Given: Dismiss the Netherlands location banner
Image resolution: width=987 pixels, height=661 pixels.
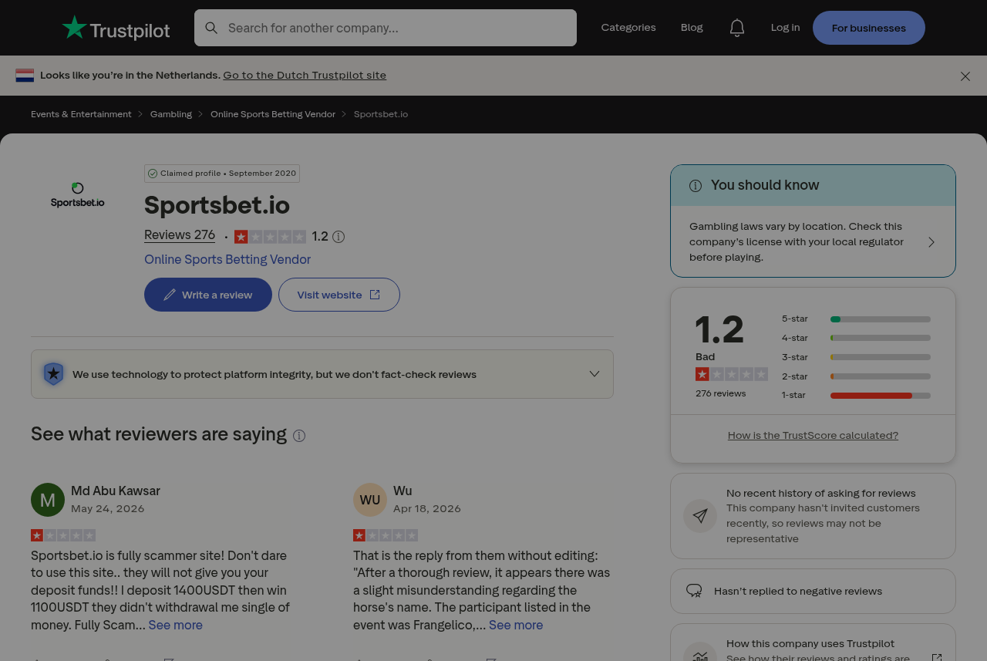Looking at the screenshot, I should point(965,76).
